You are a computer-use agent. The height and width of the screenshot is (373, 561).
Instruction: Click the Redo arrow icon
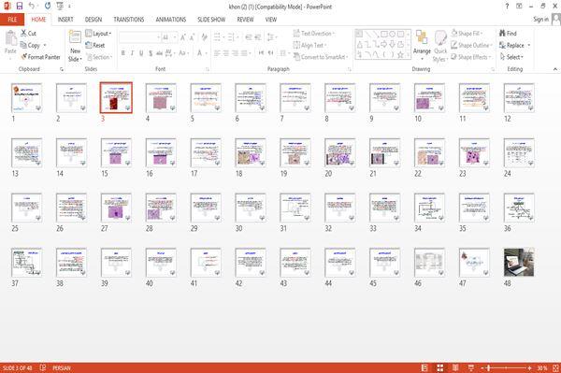48,7
